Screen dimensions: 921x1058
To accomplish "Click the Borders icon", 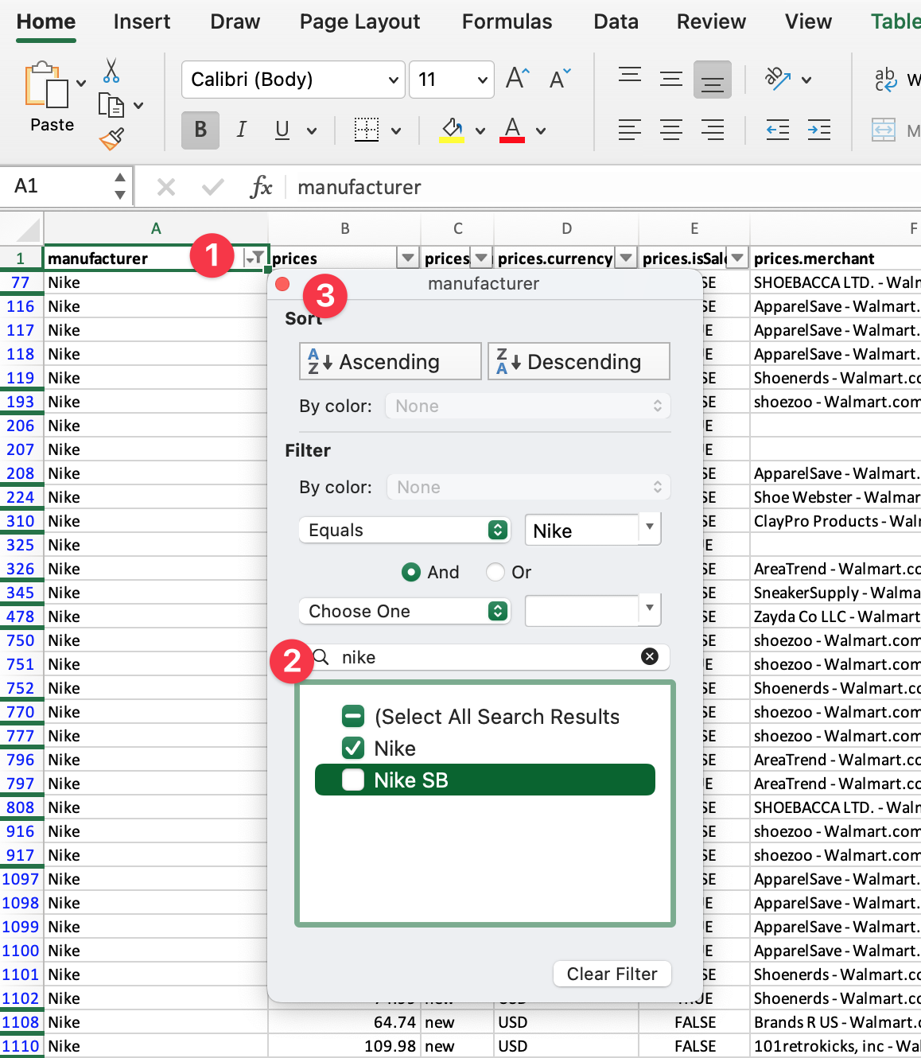I will (x=367, y=130).
